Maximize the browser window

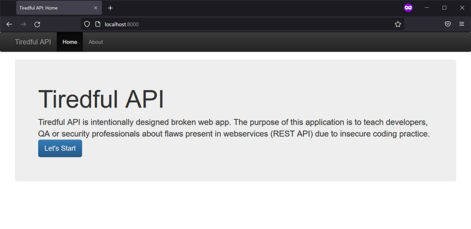(445, 8)
